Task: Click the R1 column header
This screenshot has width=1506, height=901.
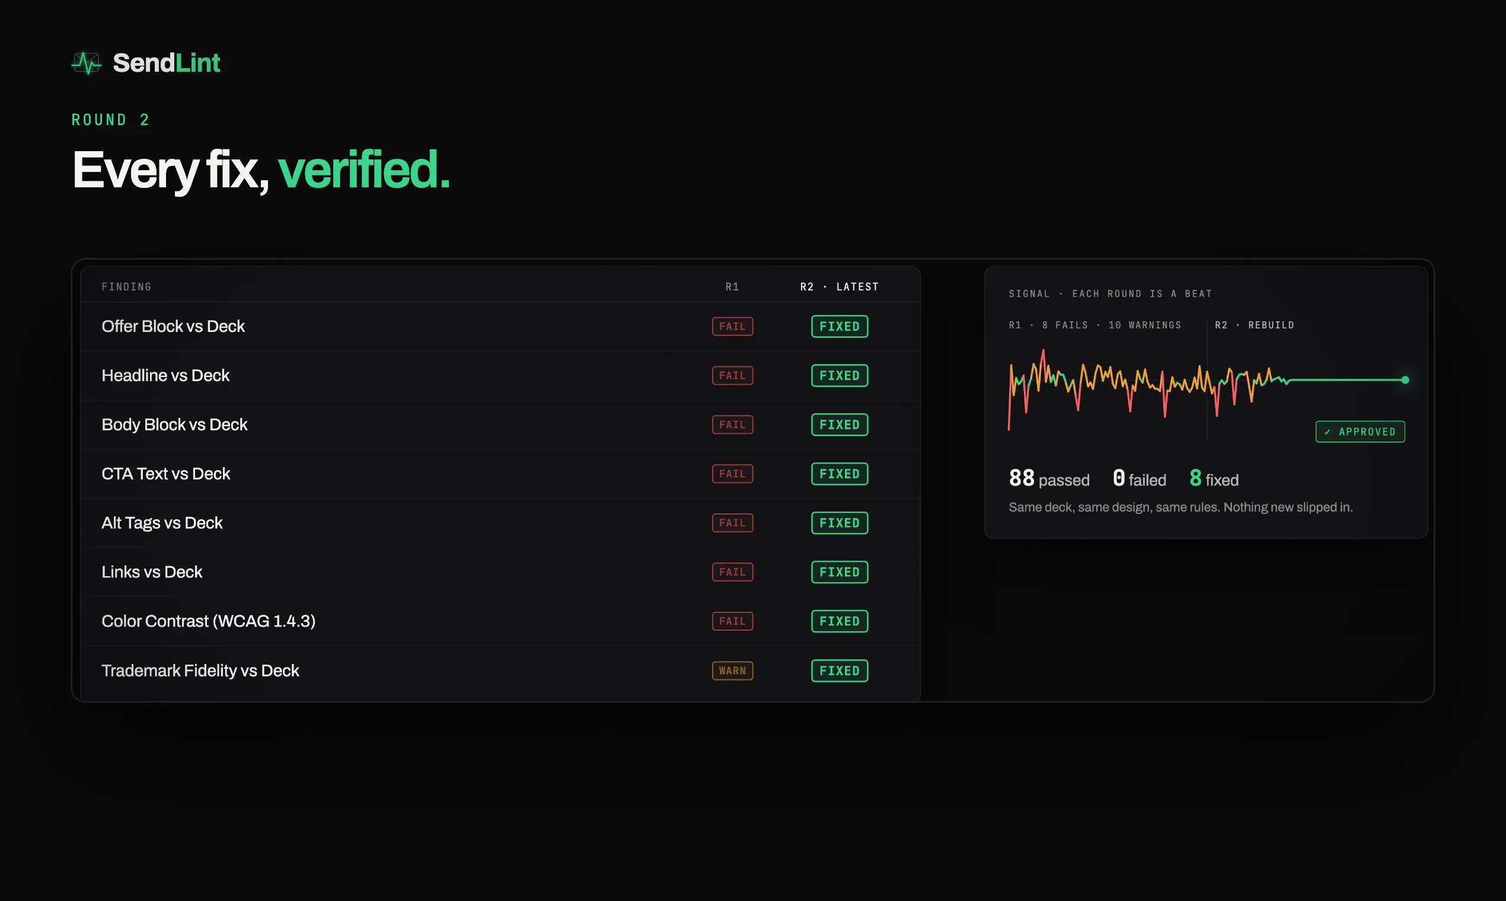Action: 732,286
